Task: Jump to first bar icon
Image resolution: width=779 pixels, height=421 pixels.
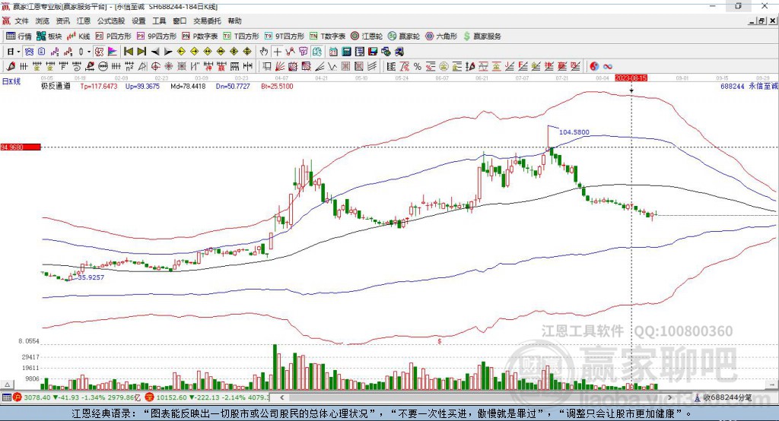Action: [x=128, y=52]
